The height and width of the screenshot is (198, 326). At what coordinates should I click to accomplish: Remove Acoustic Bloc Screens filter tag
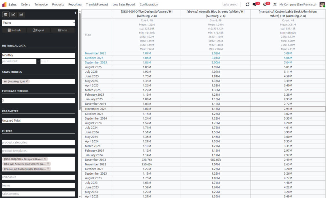[x=48, y=164]
